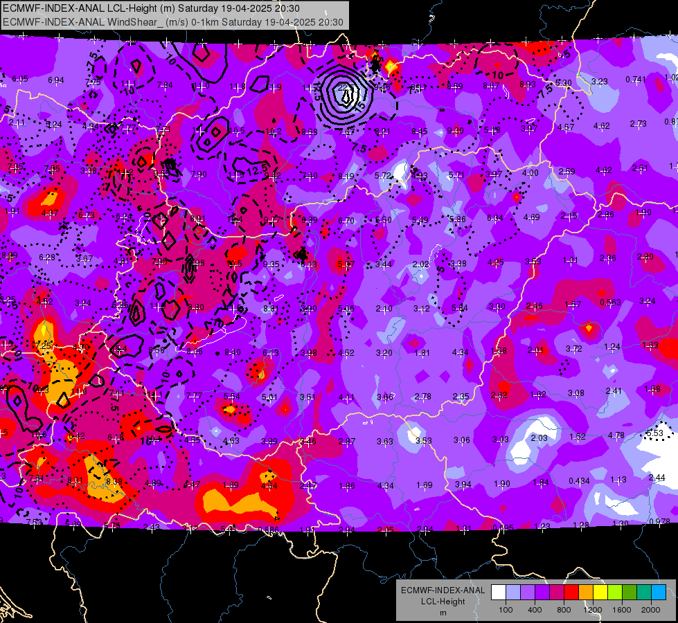Click the '0.563' wind shear value
This screenshot has width=678, height=623.
(x=611, y=303)
